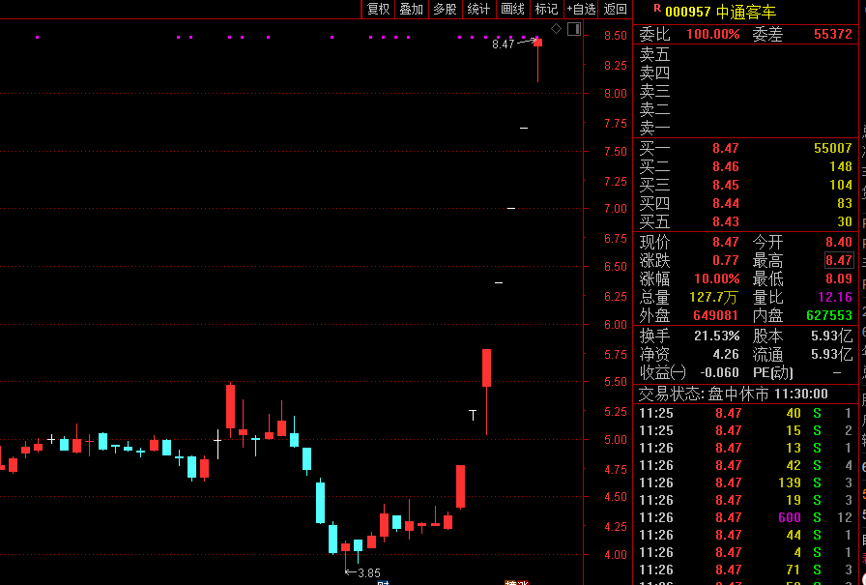Select the 画线 drawing tool

tap(512, 10)
